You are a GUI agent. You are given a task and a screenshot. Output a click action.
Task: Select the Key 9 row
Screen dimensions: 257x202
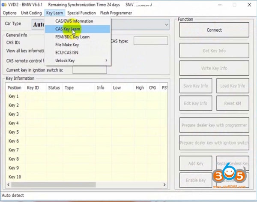point(87,168)
